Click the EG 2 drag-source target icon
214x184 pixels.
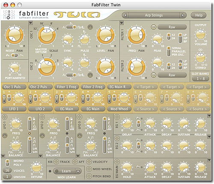click(117, 138)
